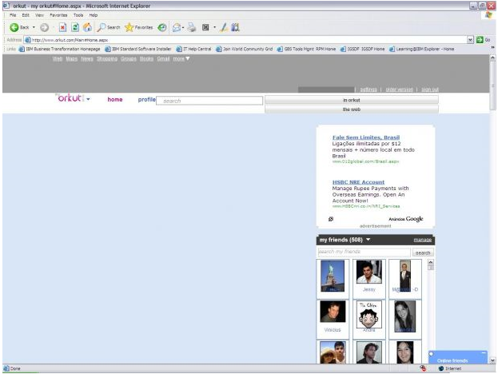Expand the Back button history dropdown

34,27
